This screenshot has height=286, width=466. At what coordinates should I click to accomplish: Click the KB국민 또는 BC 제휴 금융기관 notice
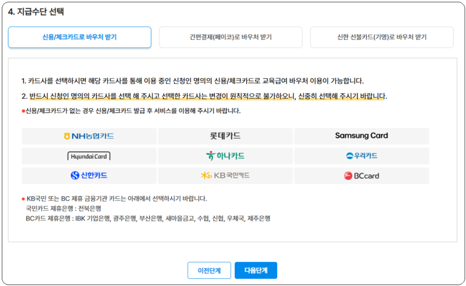(115, 198)
